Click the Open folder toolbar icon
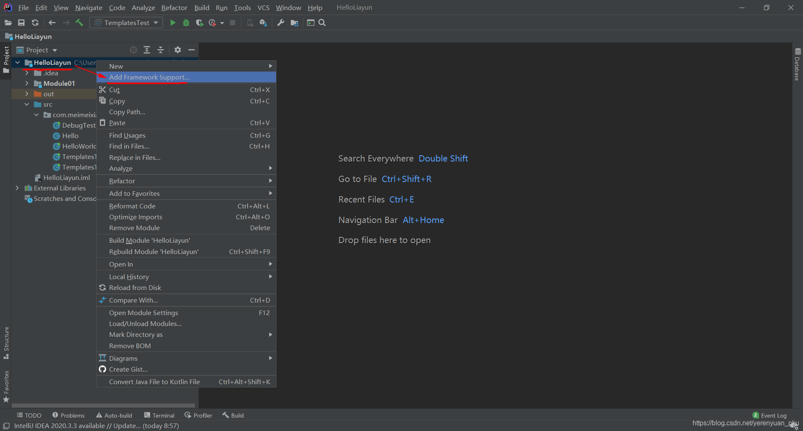This screenshot has width=803, height=431. click(x=8, y=23)
